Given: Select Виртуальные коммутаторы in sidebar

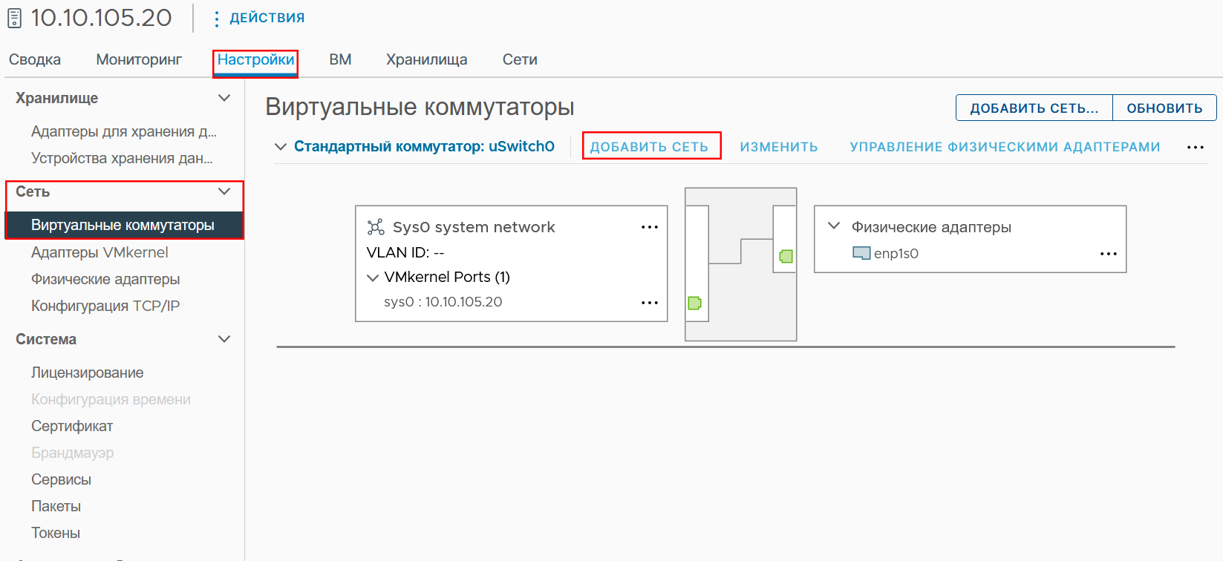Looking at the screenshot, I should click(124, 225).
